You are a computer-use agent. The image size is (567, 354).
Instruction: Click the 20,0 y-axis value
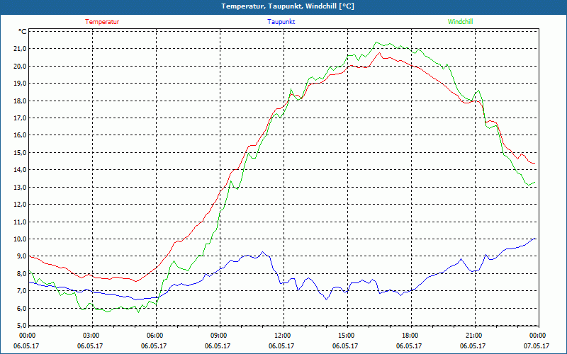[21, 66]
